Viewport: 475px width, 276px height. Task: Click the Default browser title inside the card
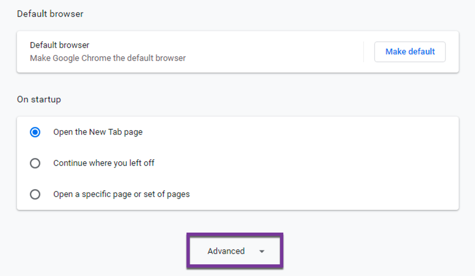tap(59, 45)
